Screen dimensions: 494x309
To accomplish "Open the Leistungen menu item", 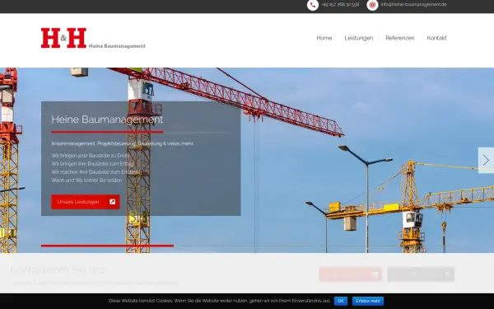I will pos(358,38).
